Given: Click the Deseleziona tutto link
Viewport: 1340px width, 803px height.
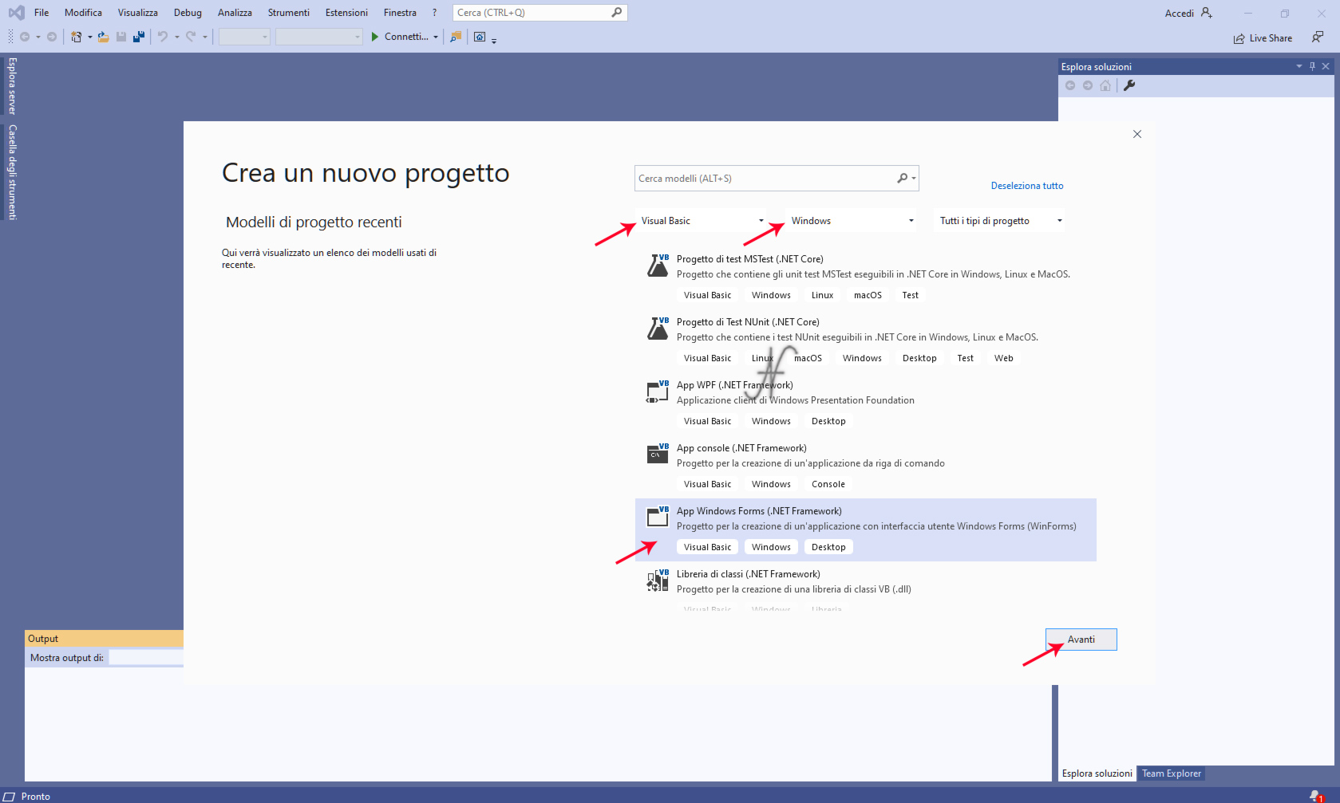Looking at the screenshot, I should (1027, 186).
